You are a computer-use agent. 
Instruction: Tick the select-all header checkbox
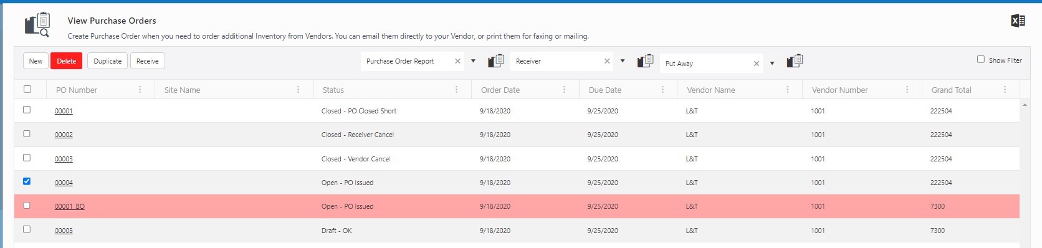coord(27,89)
